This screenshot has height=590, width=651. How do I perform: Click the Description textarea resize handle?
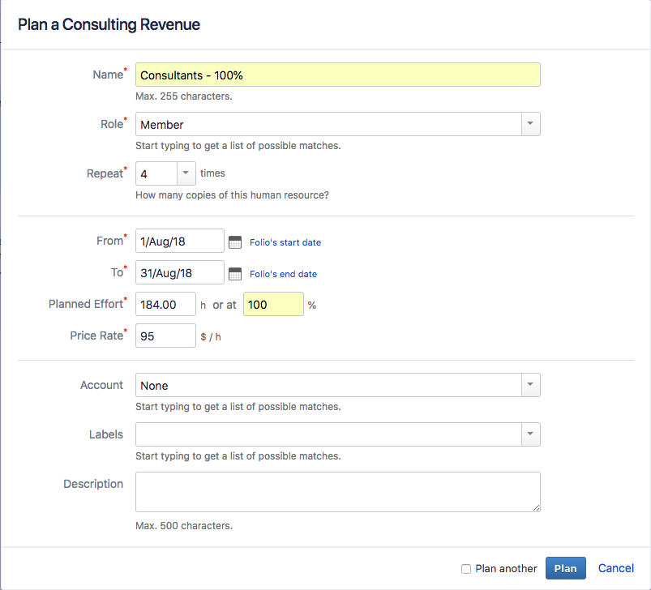pos(537,507)
